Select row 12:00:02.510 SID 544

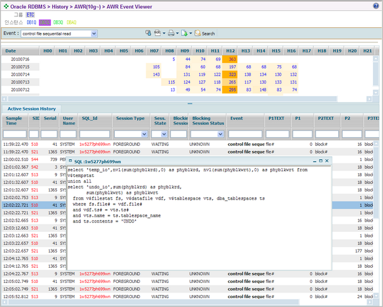[x=187, y=159]
